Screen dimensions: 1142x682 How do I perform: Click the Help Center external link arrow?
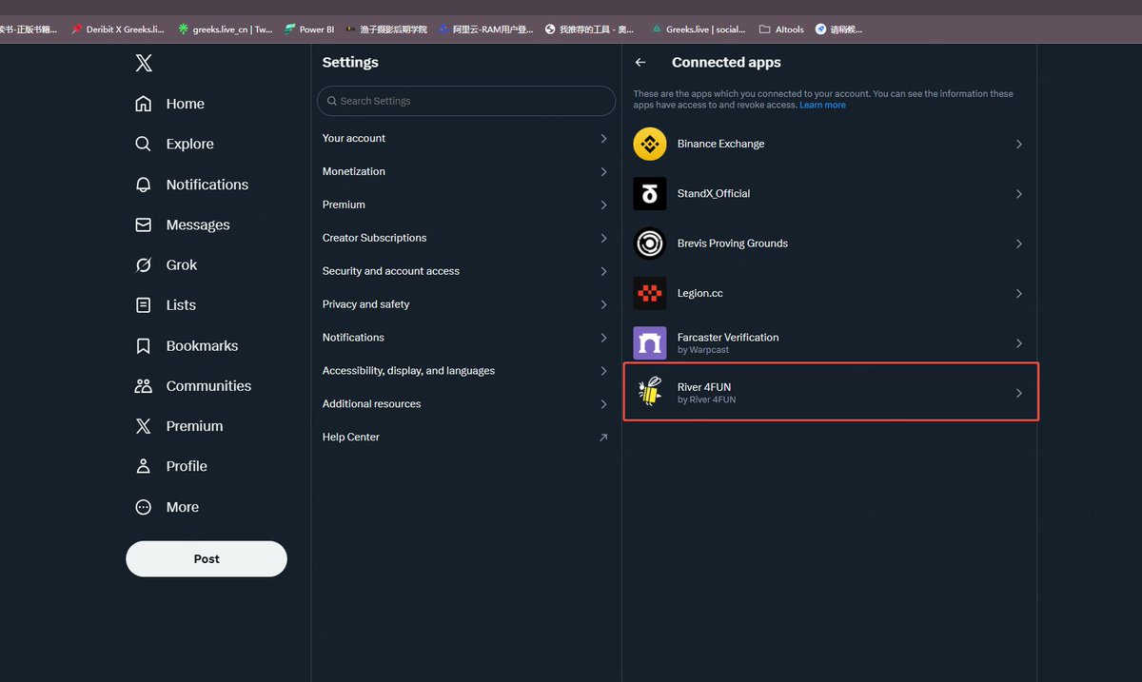603,438
